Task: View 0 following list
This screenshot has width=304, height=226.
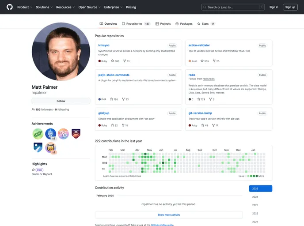Action: [x=62, y=109]
